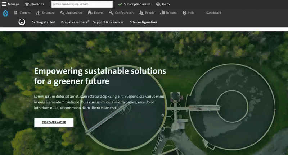Click the Go to label
The height and width of the screenshot is (155, 288).
(166, 4)
